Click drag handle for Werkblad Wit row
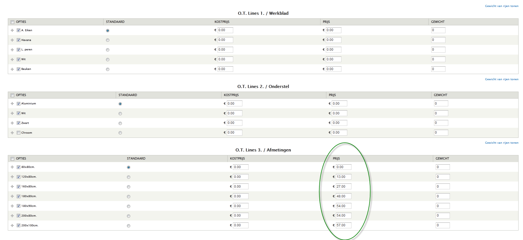This screenshot has width=523, height=240. pos(12,60)
